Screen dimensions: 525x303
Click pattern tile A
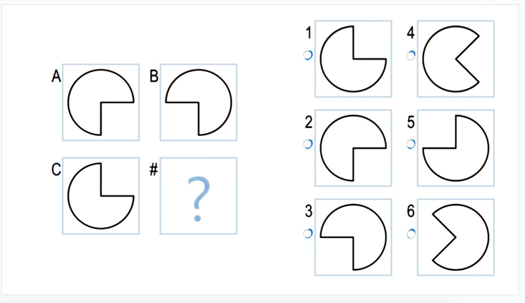pos(101,102)
